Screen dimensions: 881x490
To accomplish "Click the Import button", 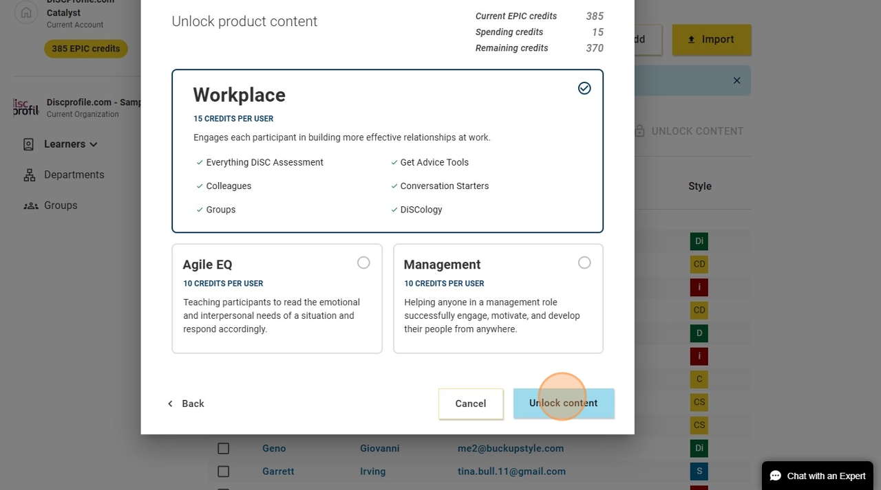I will pos(712,40).
